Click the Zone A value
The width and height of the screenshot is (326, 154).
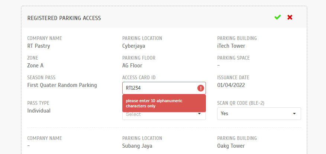35,66
